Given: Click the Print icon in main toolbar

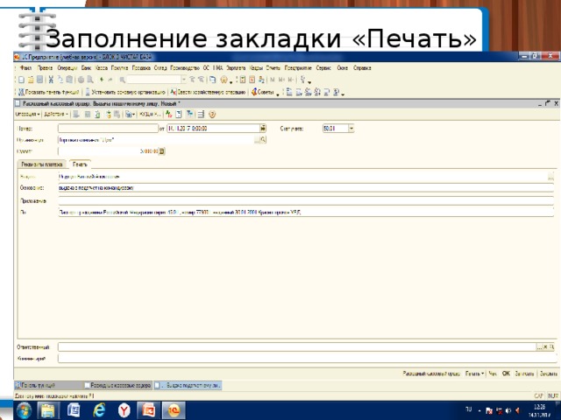Looking at the screenshot, I should [81, 80].
